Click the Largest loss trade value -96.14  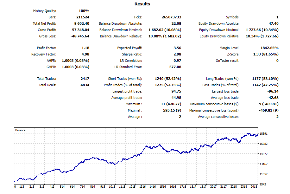tap(273, 91)
